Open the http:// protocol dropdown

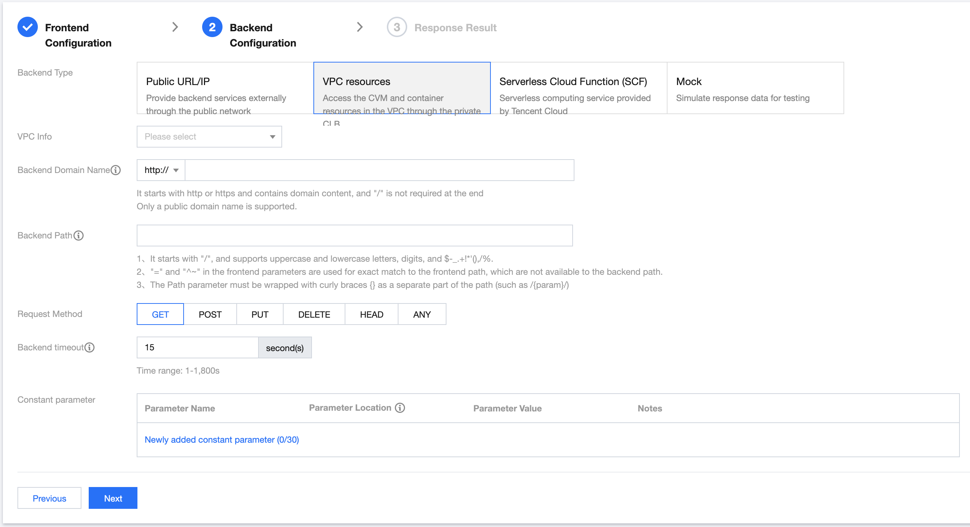point(161,170)
